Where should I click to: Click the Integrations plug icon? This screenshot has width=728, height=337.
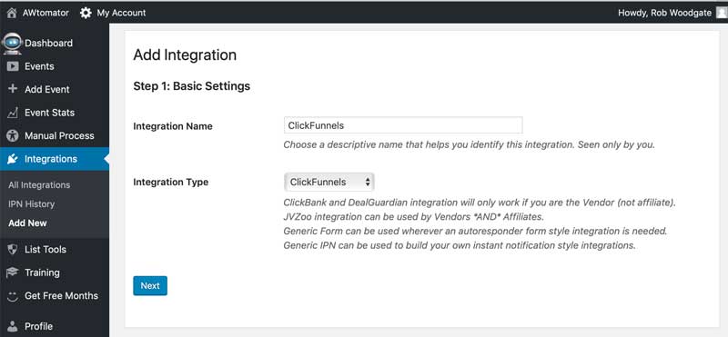[13, 159]
